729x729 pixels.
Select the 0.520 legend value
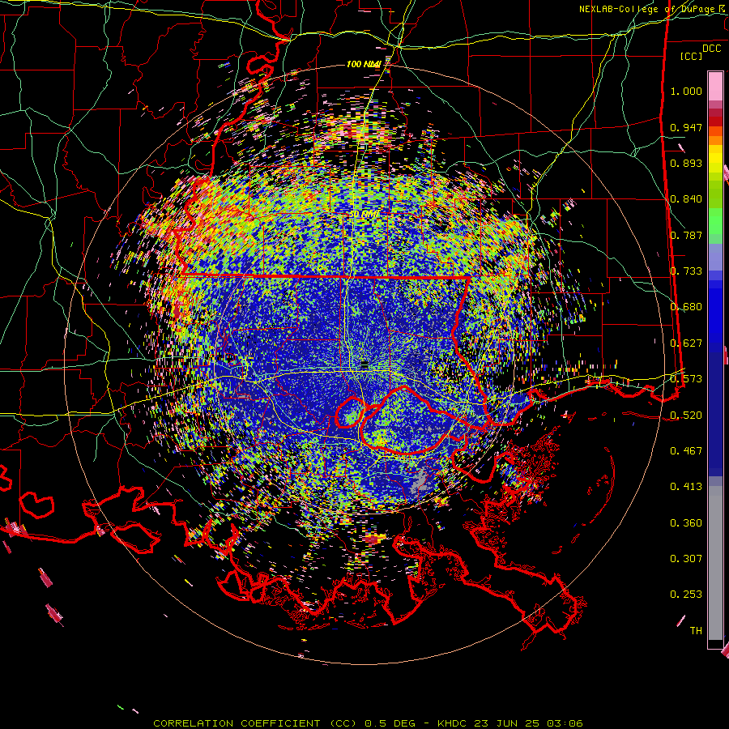click(x=686, y=416)
